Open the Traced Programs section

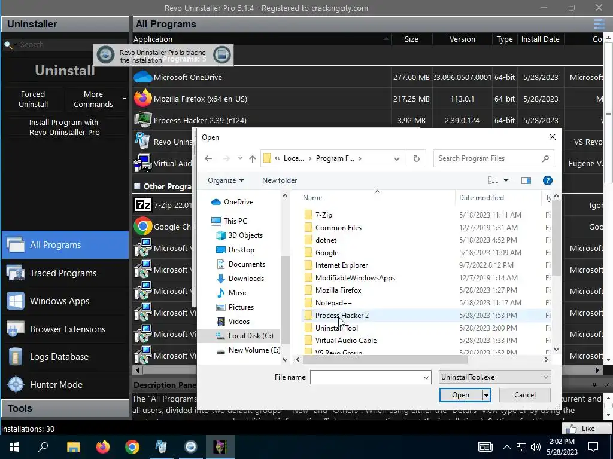(65, 273)
